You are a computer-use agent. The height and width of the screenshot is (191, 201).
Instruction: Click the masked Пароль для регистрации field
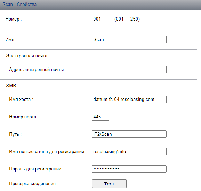[x=129, y=169]
